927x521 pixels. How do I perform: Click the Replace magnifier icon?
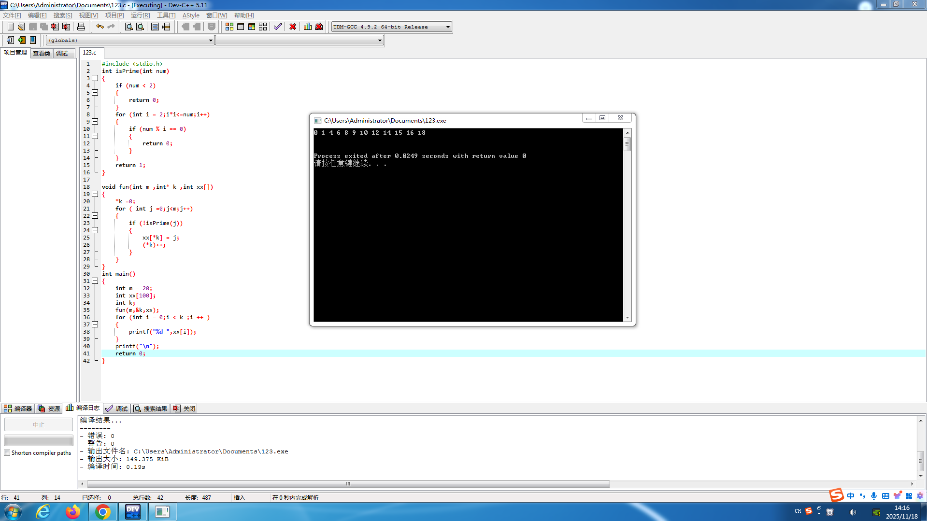point(140,27)
